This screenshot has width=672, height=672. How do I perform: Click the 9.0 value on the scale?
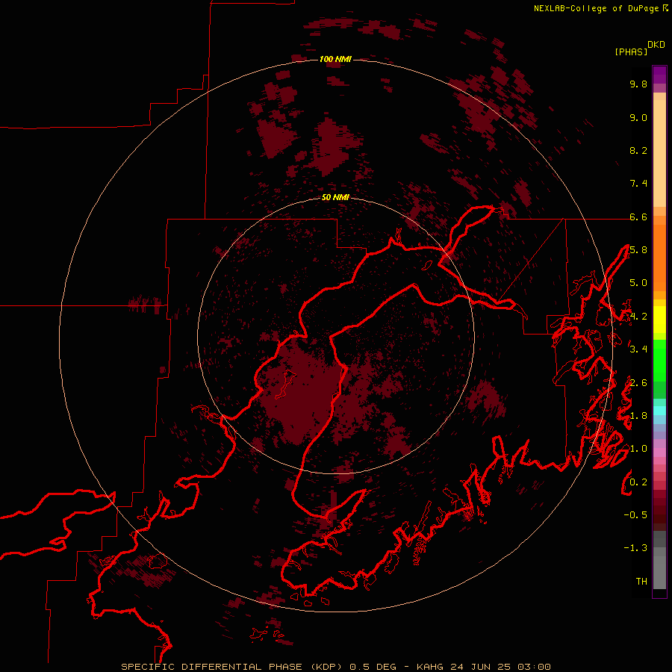[638, 117]
